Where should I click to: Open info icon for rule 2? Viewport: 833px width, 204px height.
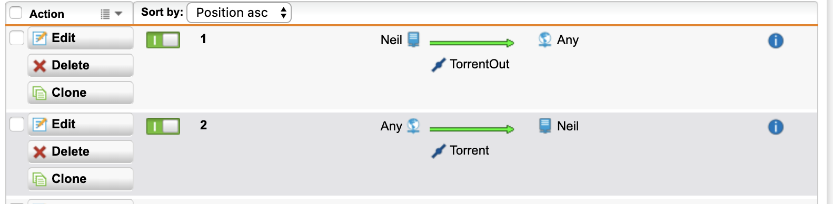(x=776, y=127)
